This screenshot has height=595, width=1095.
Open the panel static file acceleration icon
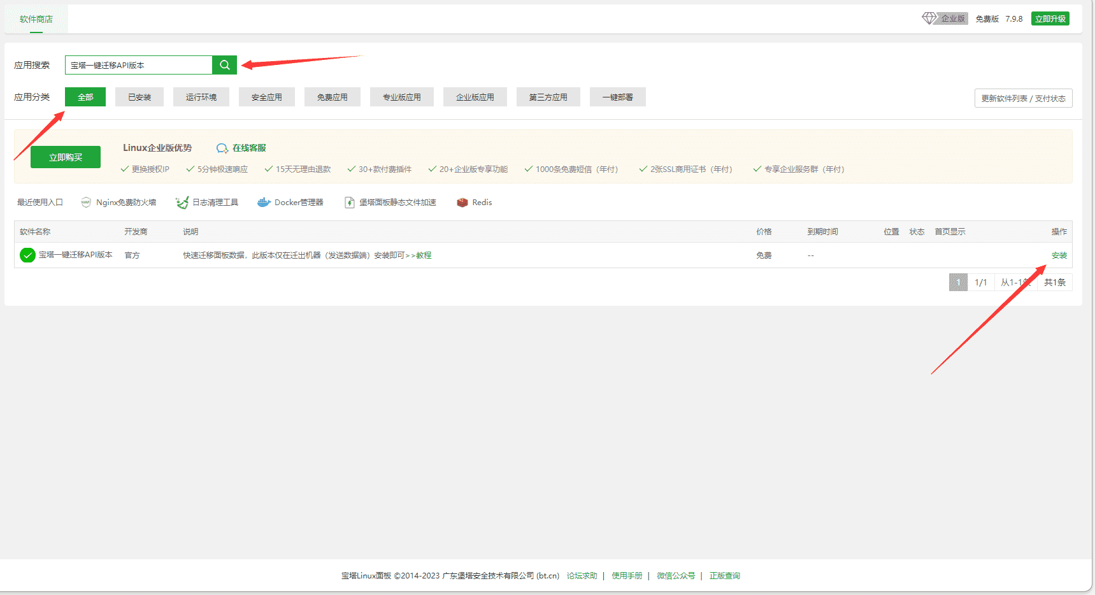(x=350, y=203)
